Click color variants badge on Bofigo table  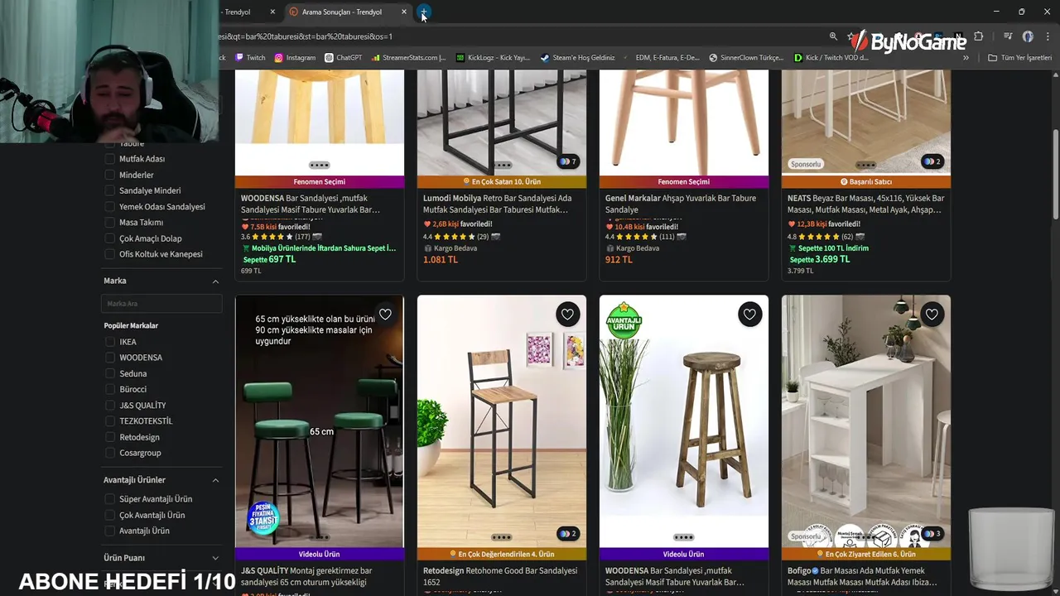pyautogui.click(x=932, y=534)
